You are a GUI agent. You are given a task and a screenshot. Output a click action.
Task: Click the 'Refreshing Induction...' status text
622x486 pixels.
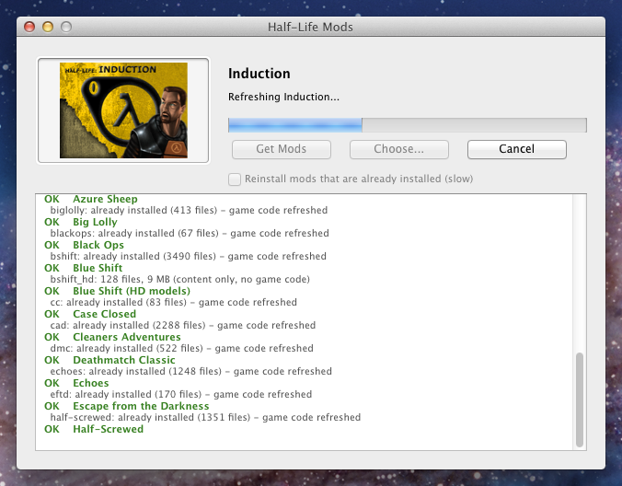283,98
